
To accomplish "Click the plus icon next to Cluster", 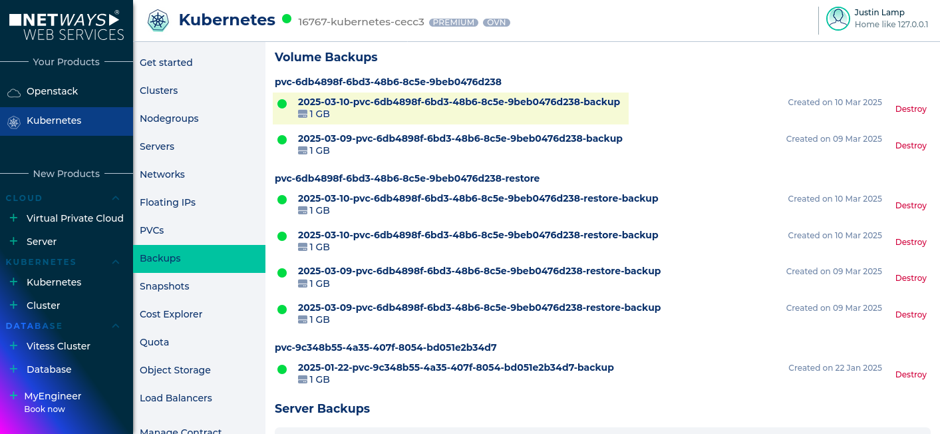I will pos(13,305).
